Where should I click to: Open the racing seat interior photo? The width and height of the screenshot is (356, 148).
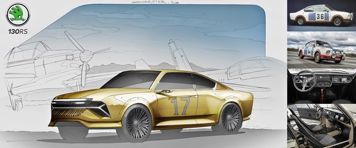pos(322,126)
